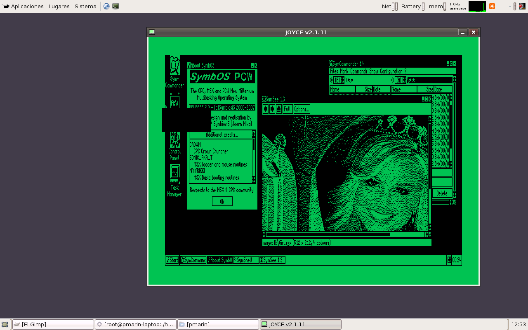The width and height of the screenshot is (528, 330).
Task: Expand the [B] drive dropdown
Action: 342,80
